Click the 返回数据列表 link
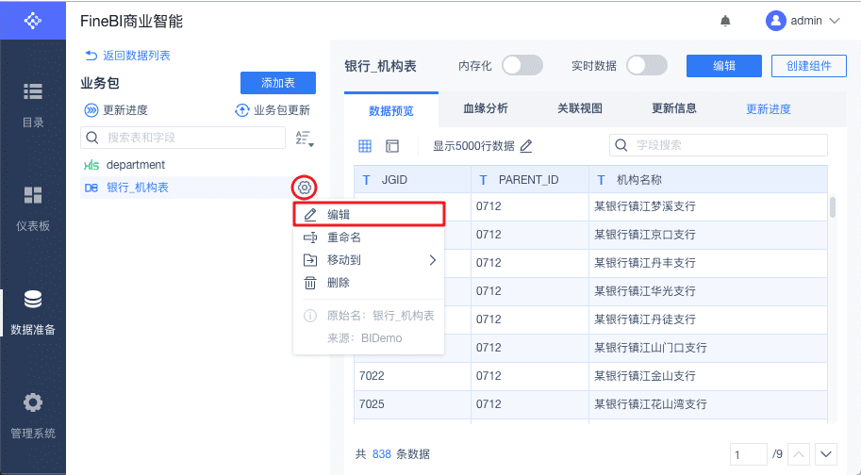Viewport: 861px width, 475px height. point(127,56)
